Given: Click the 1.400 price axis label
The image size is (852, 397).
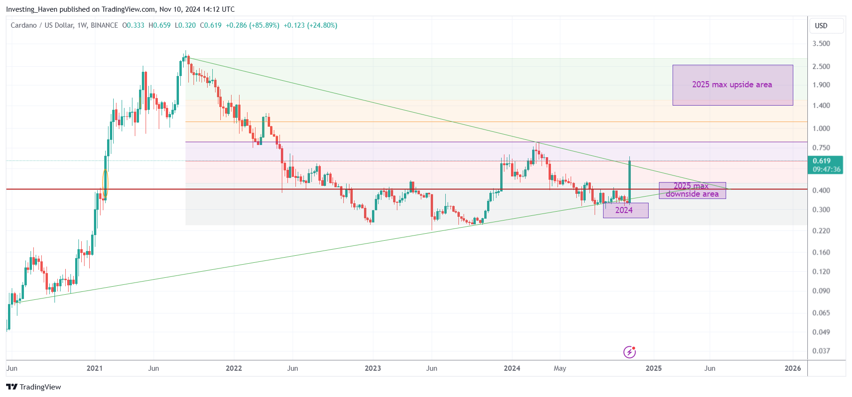Looking at the screenshot, I should pyautogui.click(x=821, y=106).
